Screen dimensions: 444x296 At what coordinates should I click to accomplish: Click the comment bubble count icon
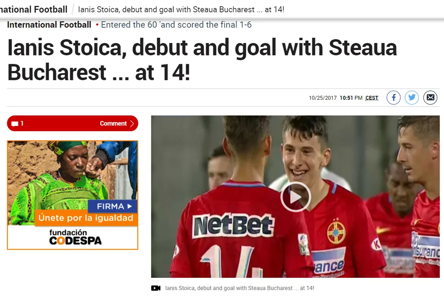click(x=15, y=123)
